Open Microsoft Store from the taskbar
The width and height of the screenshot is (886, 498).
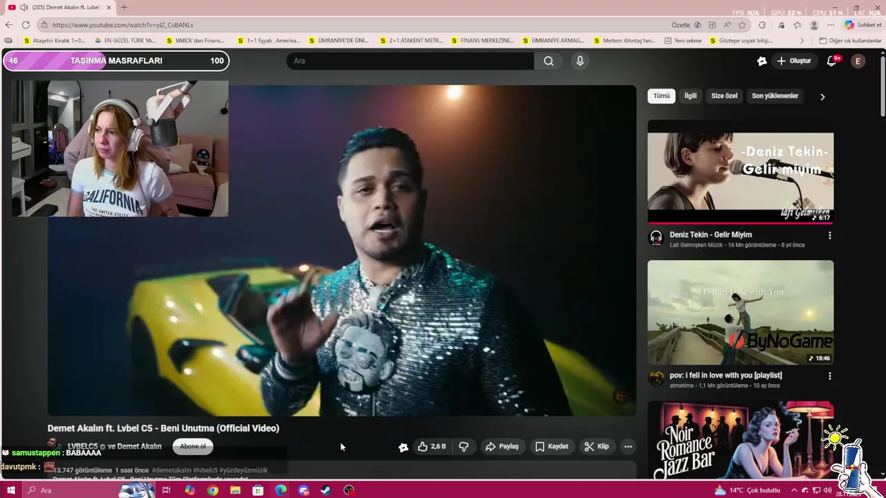pyautogui.click(x=258, y=490)
